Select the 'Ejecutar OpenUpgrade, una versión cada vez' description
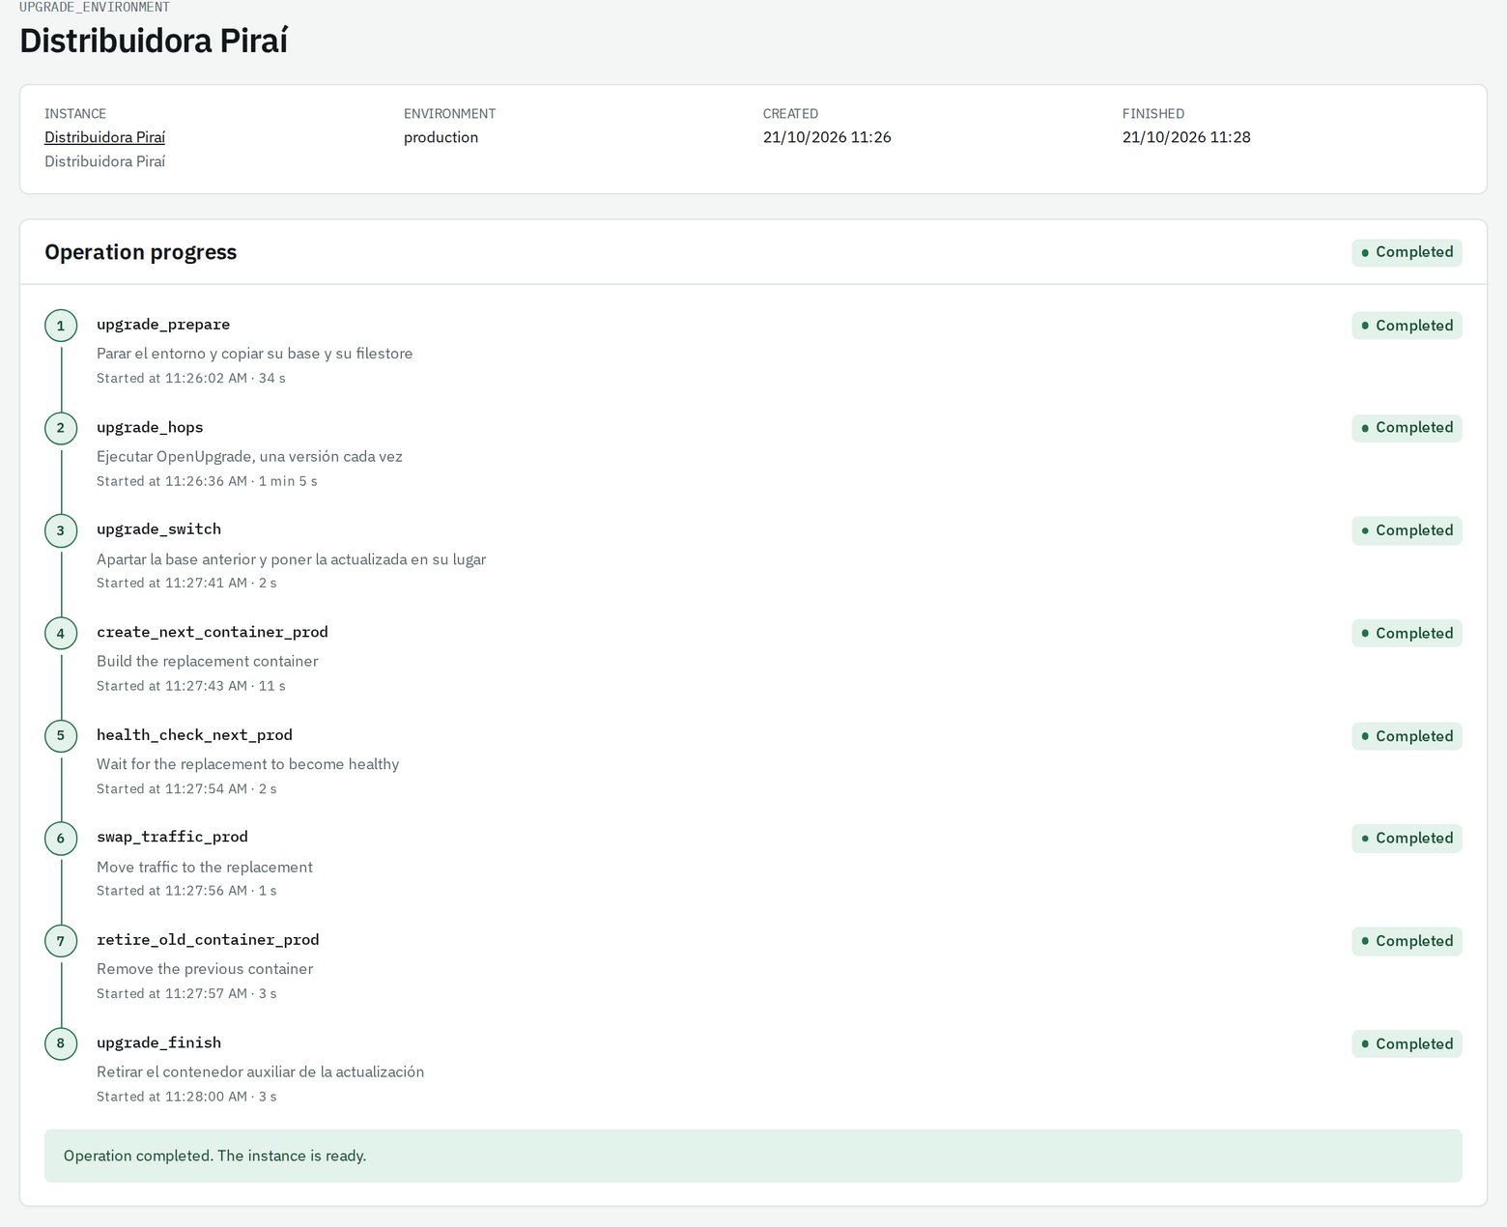The height and width of the screenshot is (1227, 1507). pos(249,456)
